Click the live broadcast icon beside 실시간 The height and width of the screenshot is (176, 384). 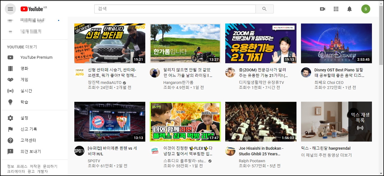pyautogui.click(x=10, y=91)
